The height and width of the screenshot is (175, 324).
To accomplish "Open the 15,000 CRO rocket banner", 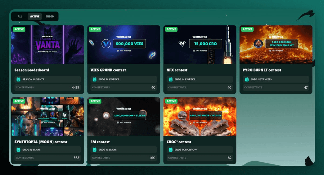I will (x=200, y=45).
